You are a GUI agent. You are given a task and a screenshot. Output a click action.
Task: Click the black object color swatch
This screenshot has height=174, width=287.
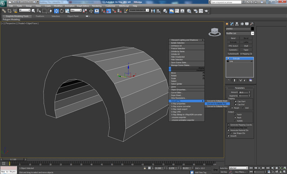tap(252, 29)
